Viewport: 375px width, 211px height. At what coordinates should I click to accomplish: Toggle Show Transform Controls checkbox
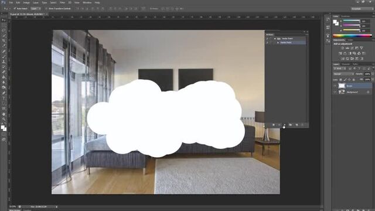(x=46, y=9)
